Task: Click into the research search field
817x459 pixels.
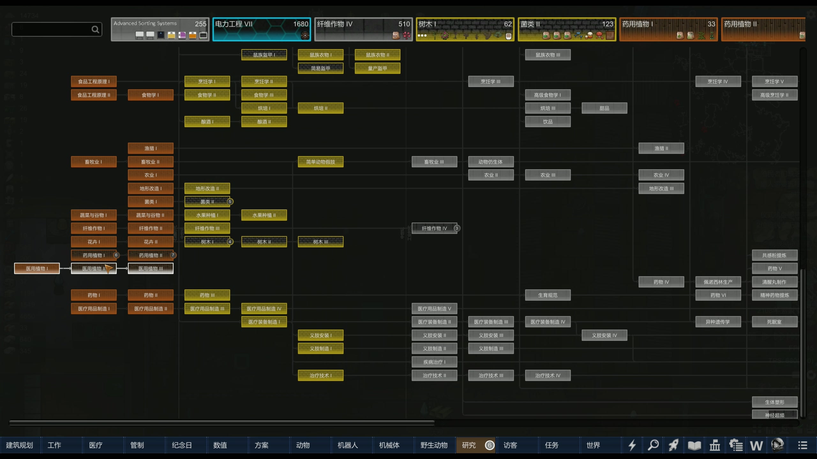Action: tap(51, 29)
